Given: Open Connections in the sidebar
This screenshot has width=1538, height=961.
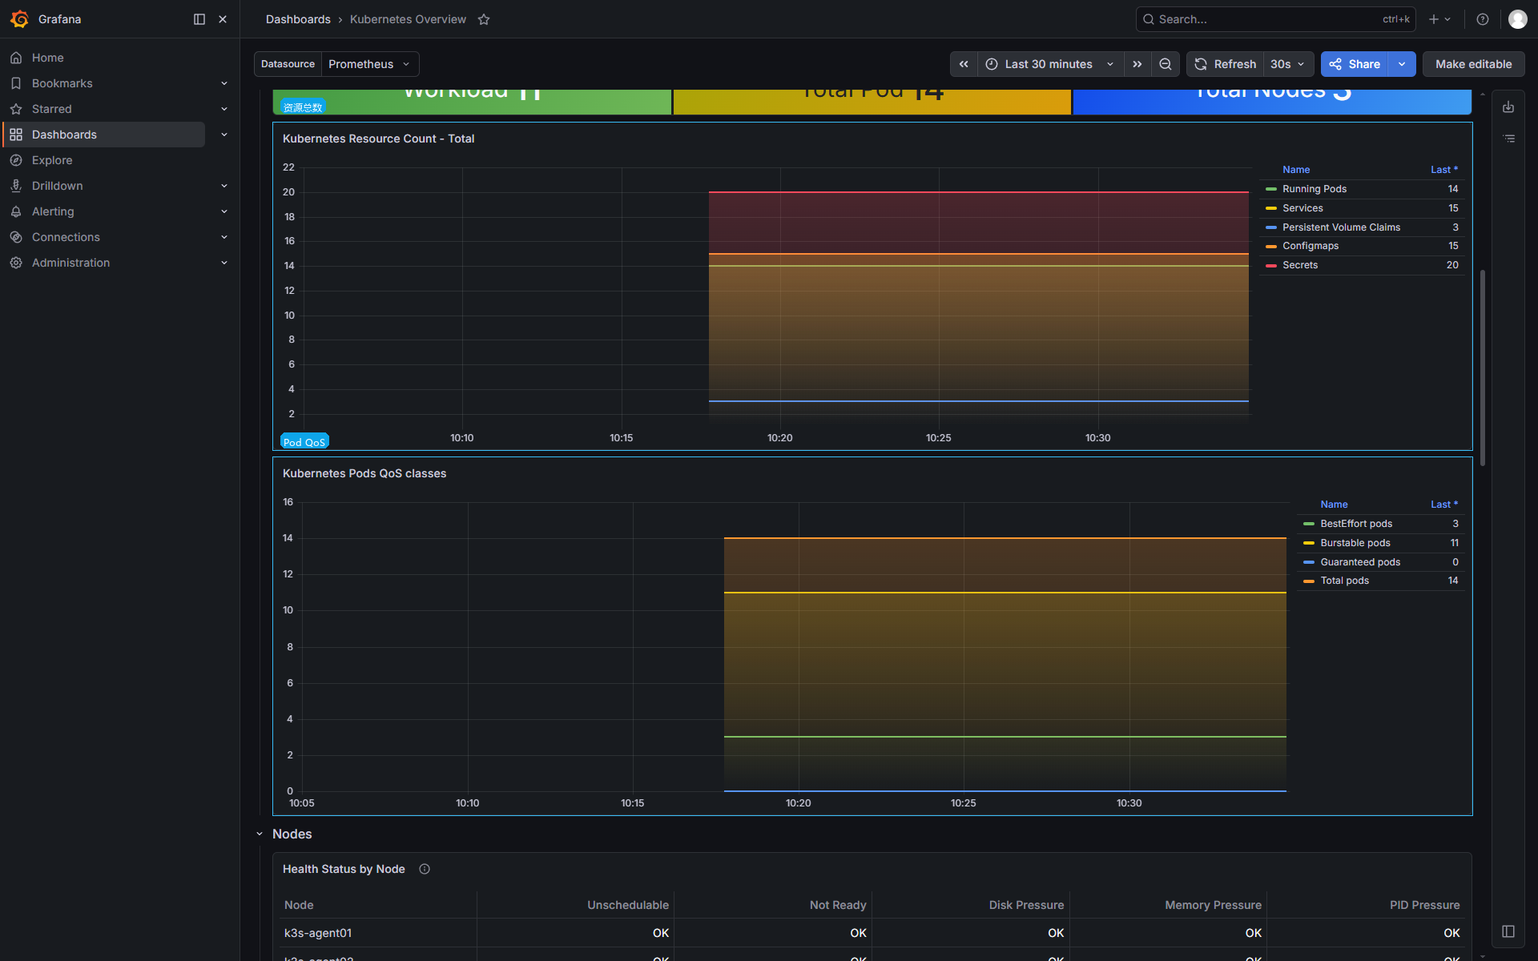Looking at the screenshot, I should [66, 237].
